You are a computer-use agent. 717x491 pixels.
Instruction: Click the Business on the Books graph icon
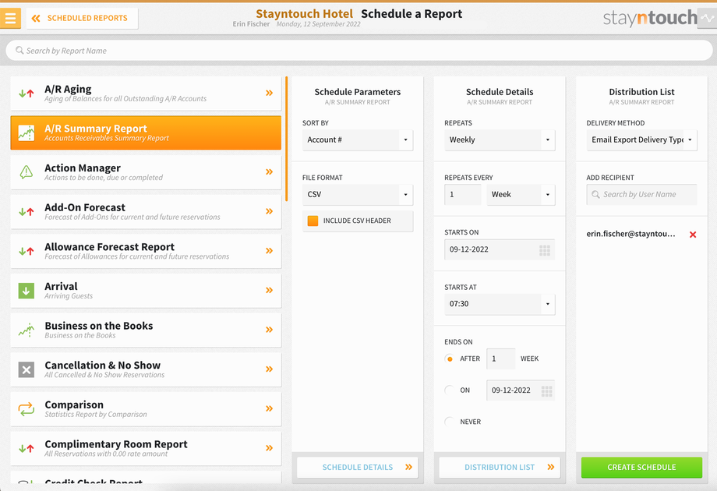(x=26, y=330)
